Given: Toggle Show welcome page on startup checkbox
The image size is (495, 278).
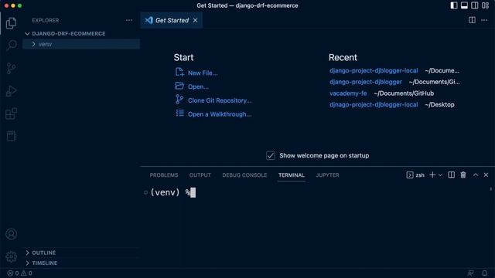Looking at the screenshot, I should pyautogui.click(x=271, y=155).
